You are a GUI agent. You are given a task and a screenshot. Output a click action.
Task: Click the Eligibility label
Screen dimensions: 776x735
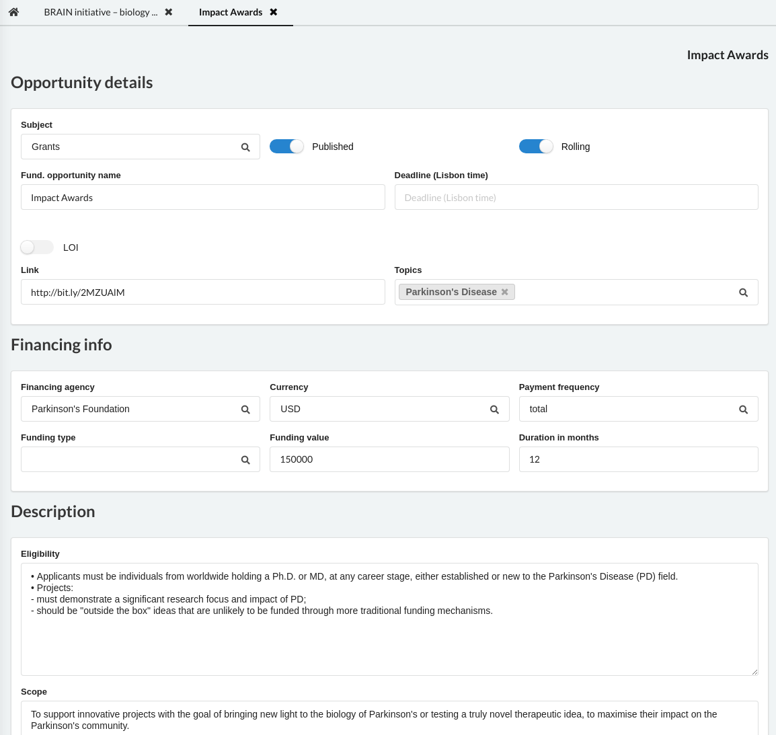tap(40, 554)
